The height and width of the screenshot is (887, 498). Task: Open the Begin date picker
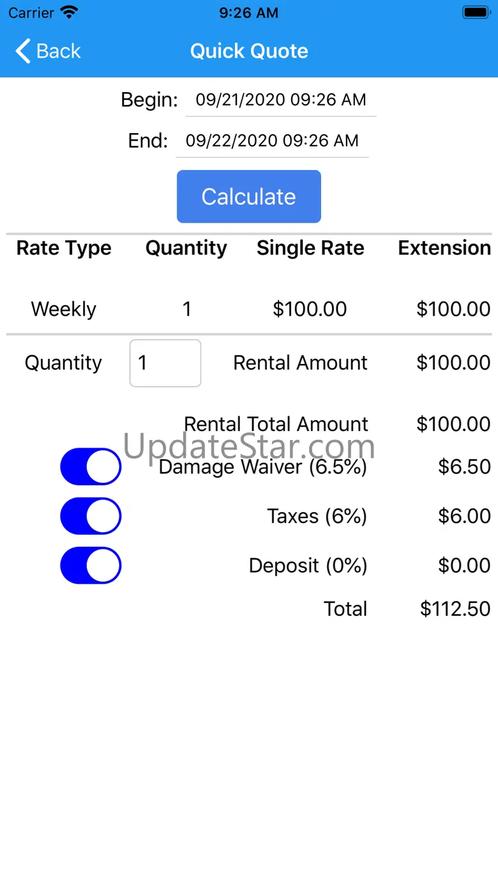(x=281, y=100)
